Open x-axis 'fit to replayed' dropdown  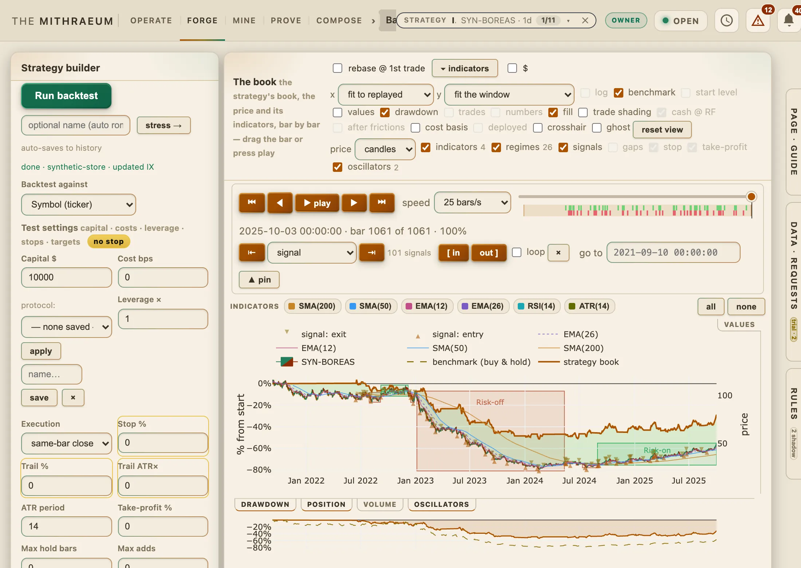click(386, 95)
